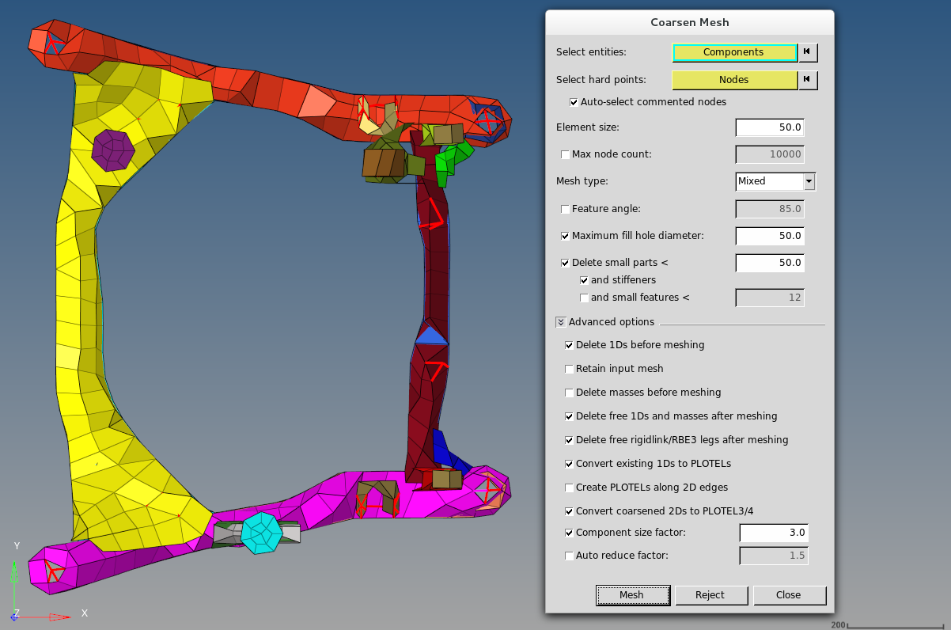This screenshot has height=630, width=951.
Task: Click the Component size factor field
Action: click(x=773, y=533)
